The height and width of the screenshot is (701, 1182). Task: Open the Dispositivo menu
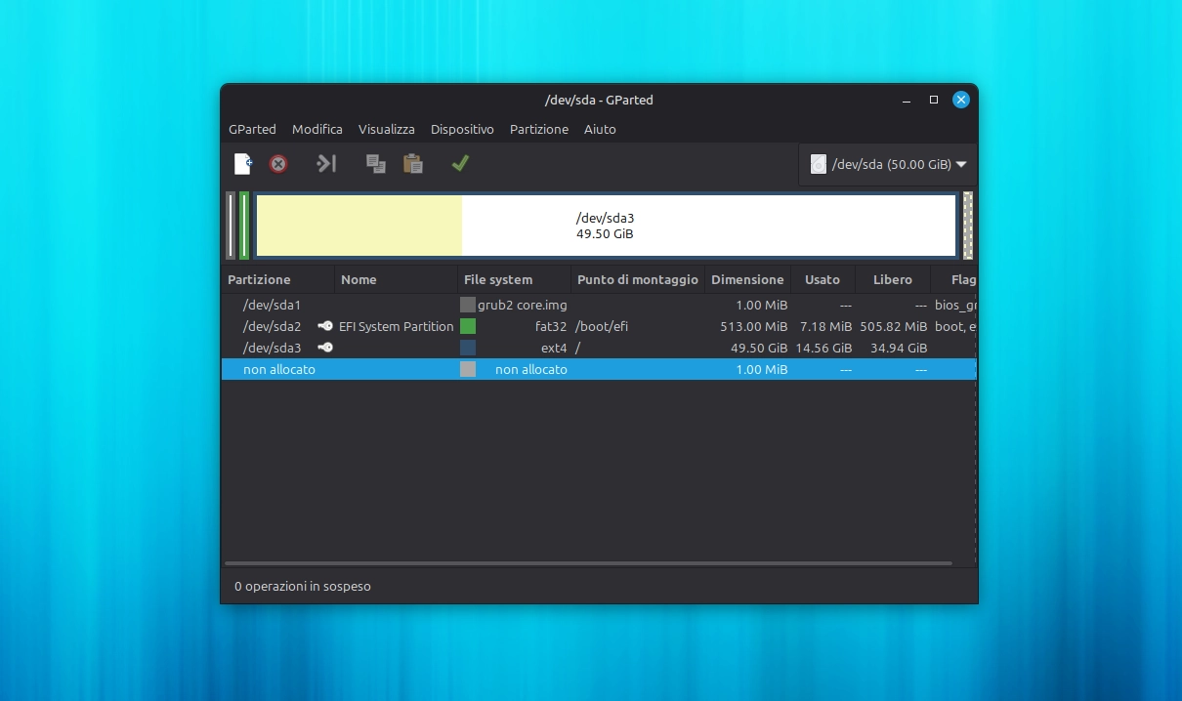(x=461, y=129)
